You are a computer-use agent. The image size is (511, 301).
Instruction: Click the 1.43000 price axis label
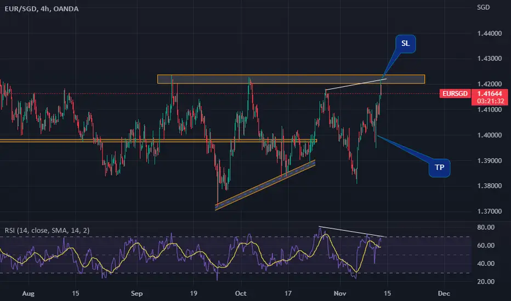[489, 59]
